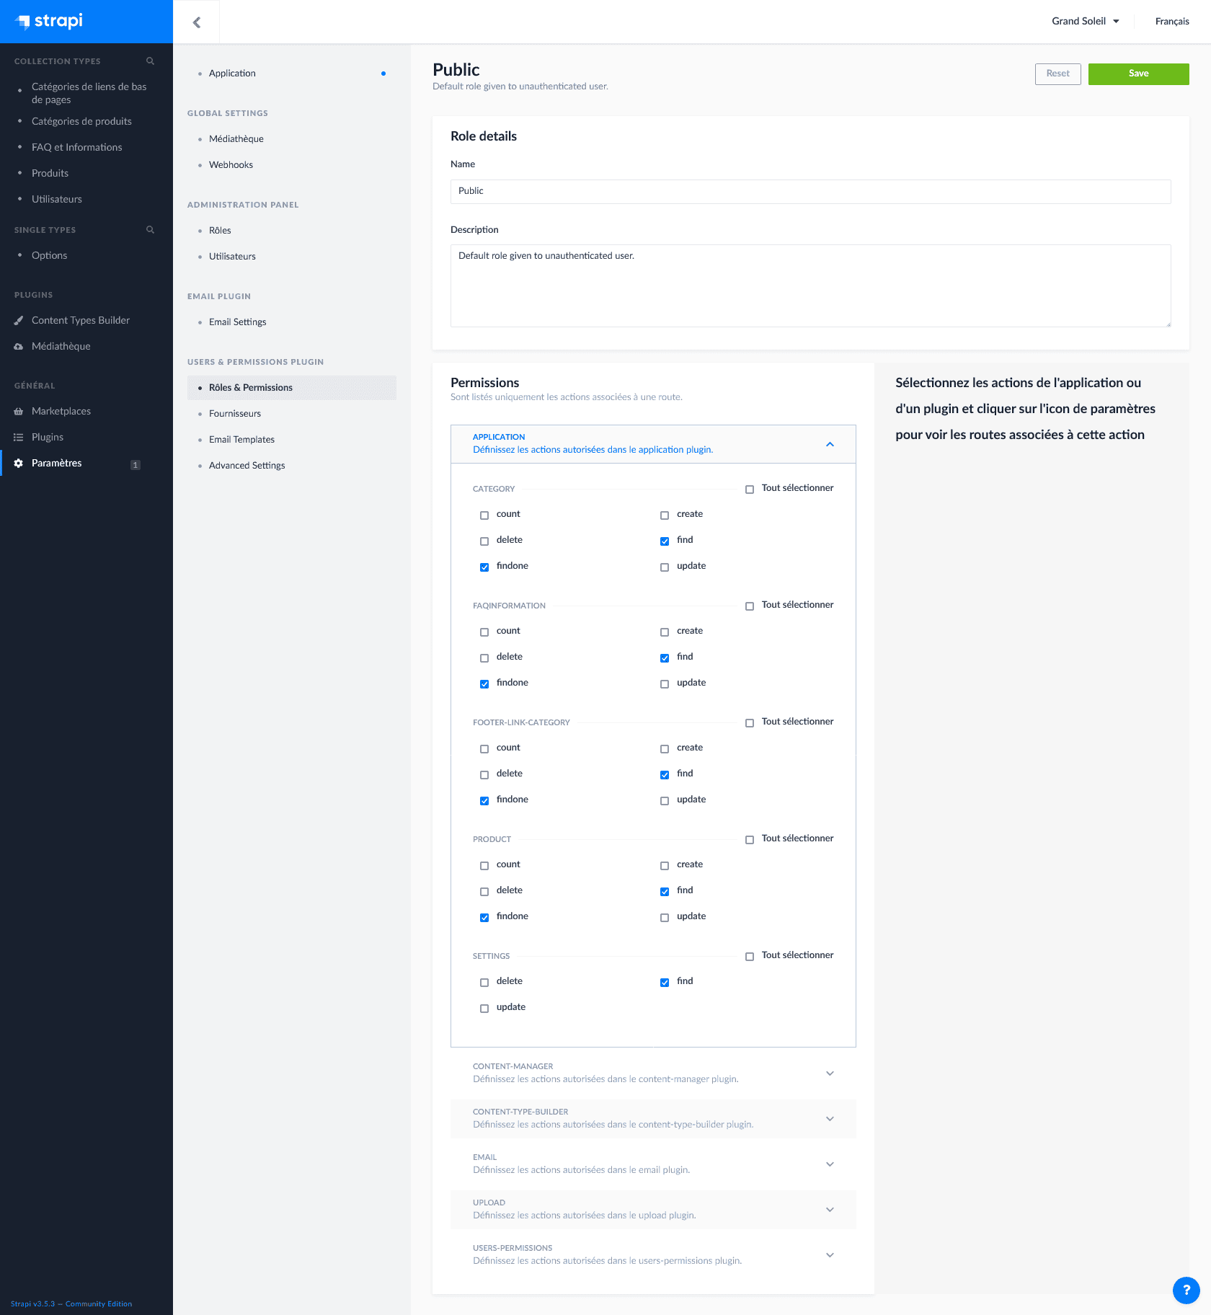Check the Faqinformation update checkbox
This screenshot has width=1211, height=1315.
665,683
